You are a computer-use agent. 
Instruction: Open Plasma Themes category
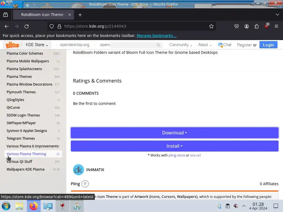[x=33, y=77]
